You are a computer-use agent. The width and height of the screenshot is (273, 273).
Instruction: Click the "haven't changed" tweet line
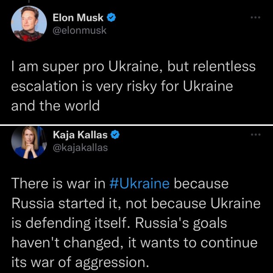tap(134, 243)
